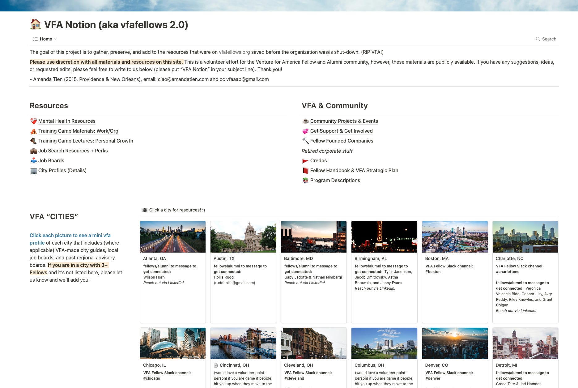This screenshot has height=388, width=578.
Task: Open Training Camp Materials: Work/Org
Action: [x=78, y=131]
